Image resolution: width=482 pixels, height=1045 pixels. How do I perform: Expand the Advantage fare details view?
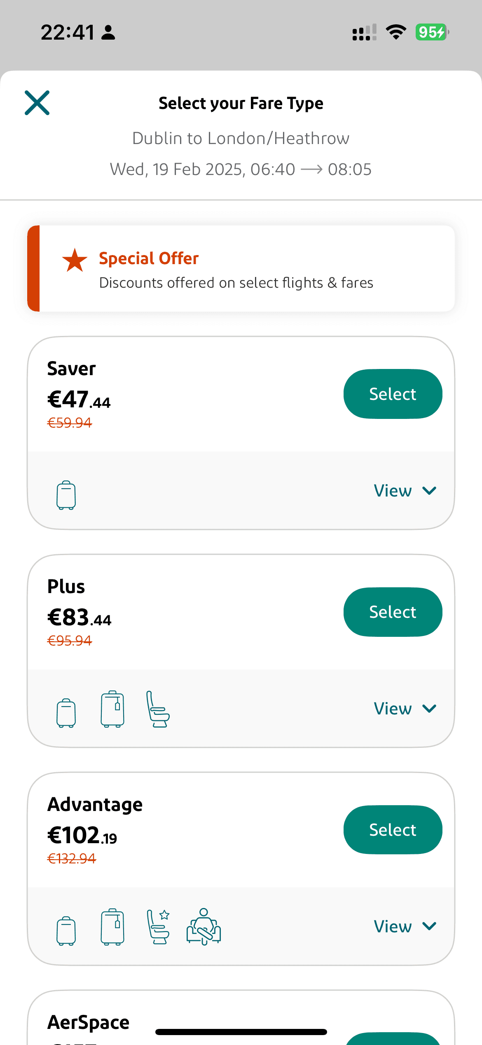405,927
